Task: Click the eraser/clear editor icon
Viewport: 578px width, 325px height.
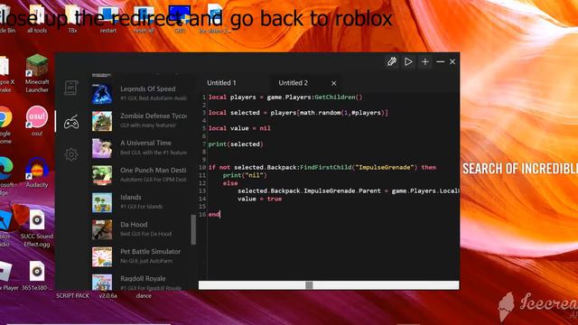Action: tap(391, 61)
